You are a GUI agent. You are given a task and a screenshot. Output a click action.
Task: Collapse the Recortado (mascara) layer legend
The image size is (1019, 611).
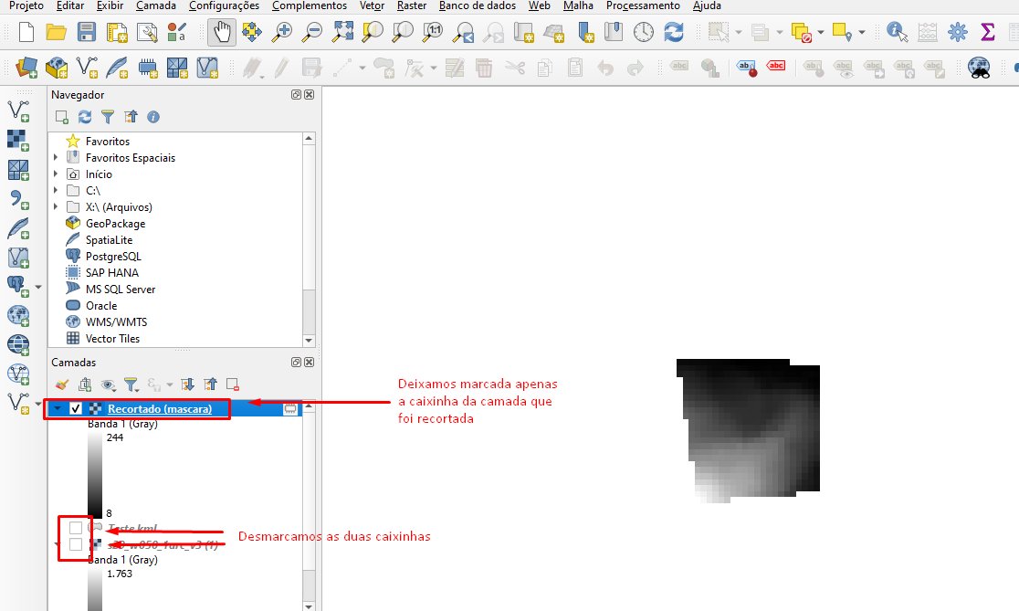tap(58, 408)
